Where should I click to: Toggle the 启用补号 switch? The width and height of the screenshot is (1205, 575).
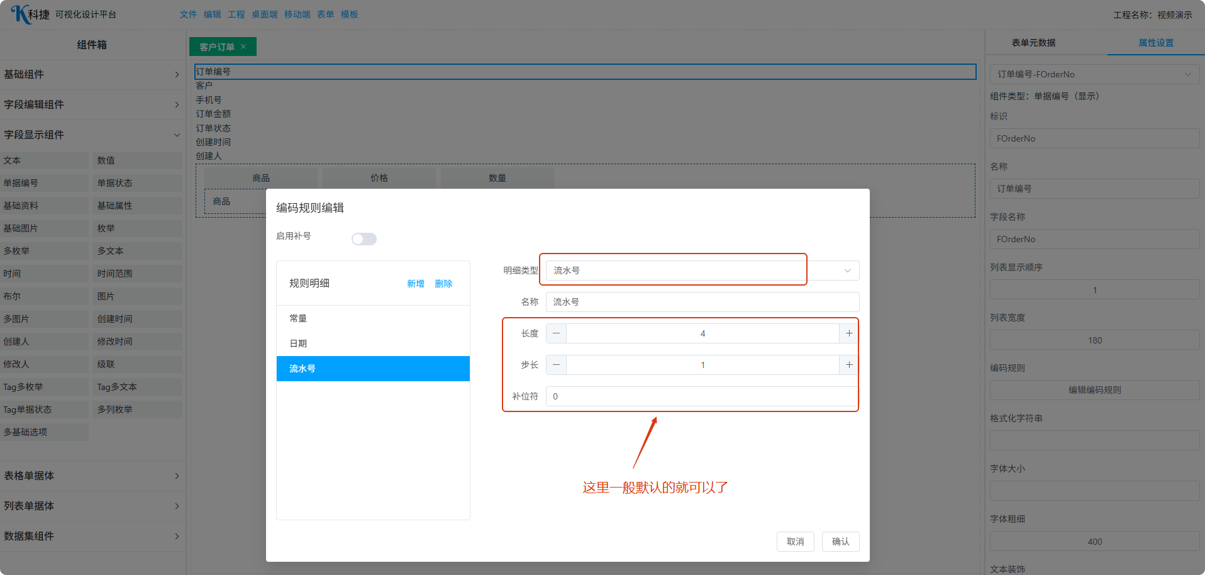(x=364, y=239)
